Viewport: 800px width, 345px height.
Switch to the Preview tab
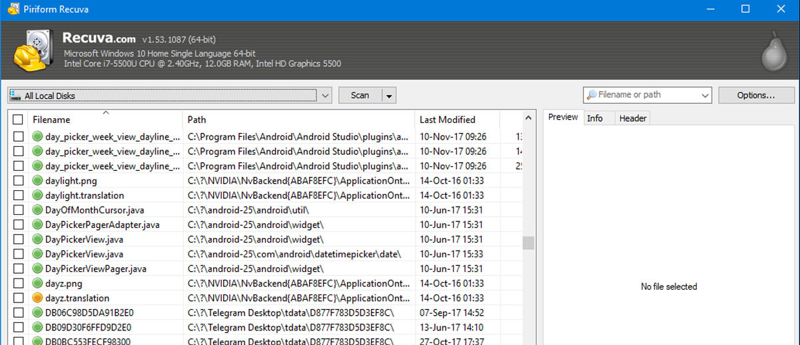pyautogui.click(x=563, y=118)
